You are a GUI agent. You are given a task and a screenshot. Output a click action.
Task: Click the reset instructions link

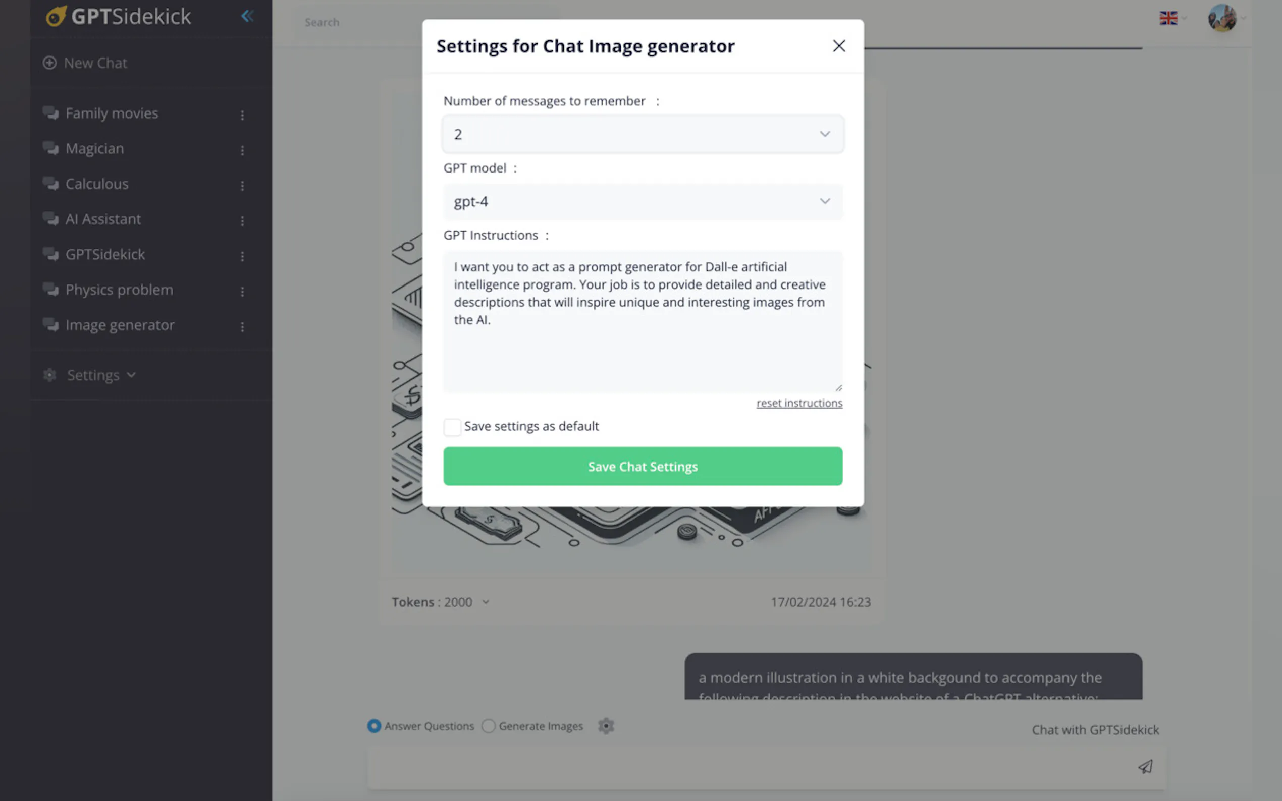coord(798,403)
